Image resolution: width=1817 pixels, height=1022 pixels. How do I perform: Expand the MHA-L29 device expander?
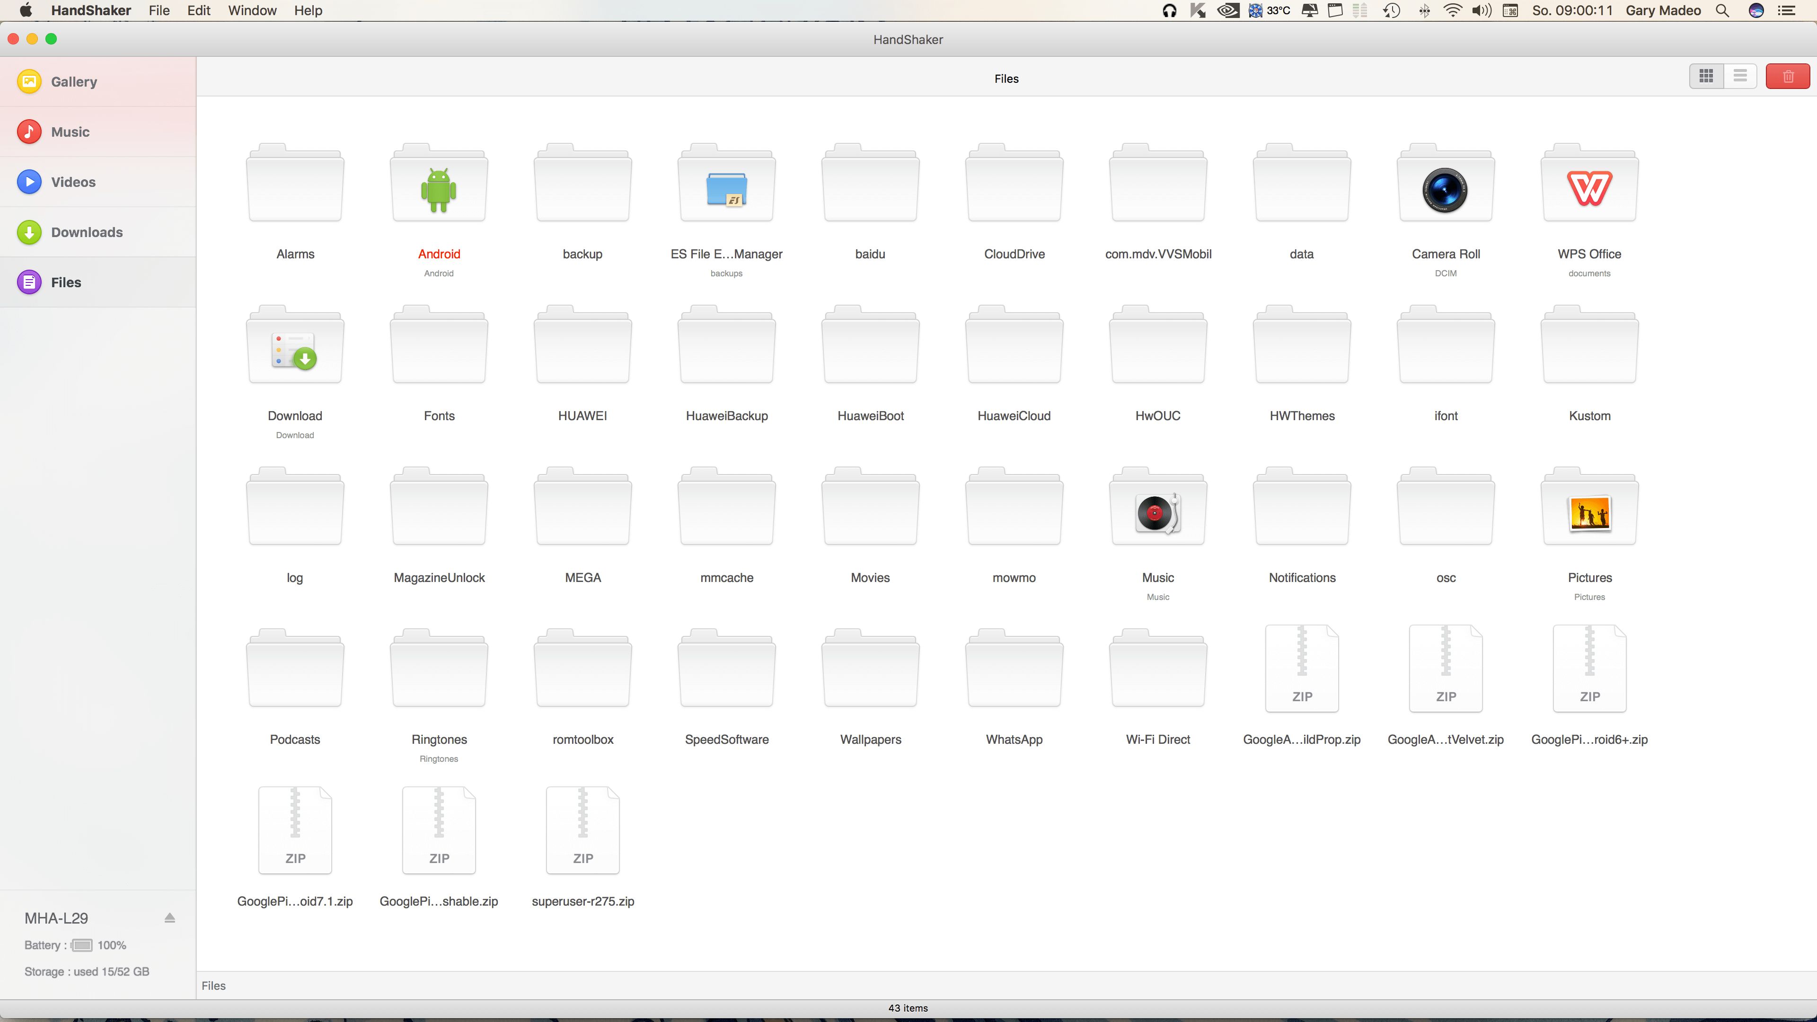(x=171, y=917)
